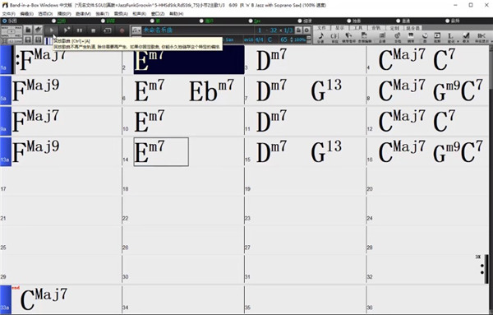
Task: Open the piano roll 钢琴卷帘 icon
Action: pyautogui.click(x=348, y=37)
